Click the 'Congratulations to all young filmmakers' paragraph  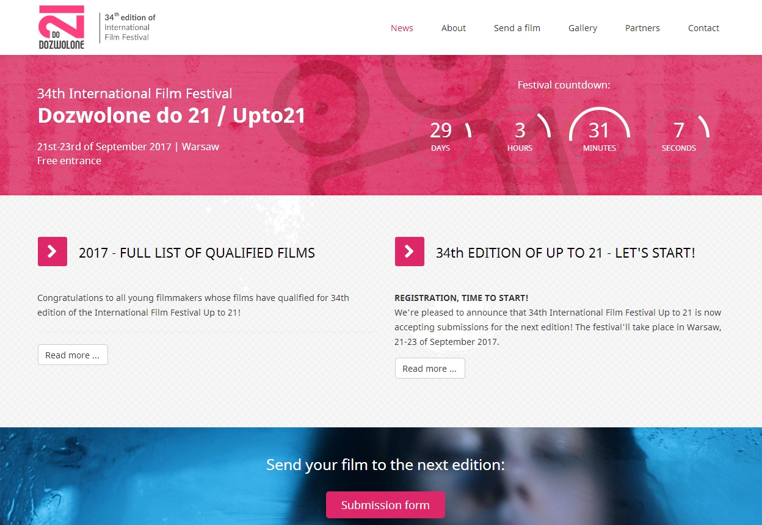point(194,305)
